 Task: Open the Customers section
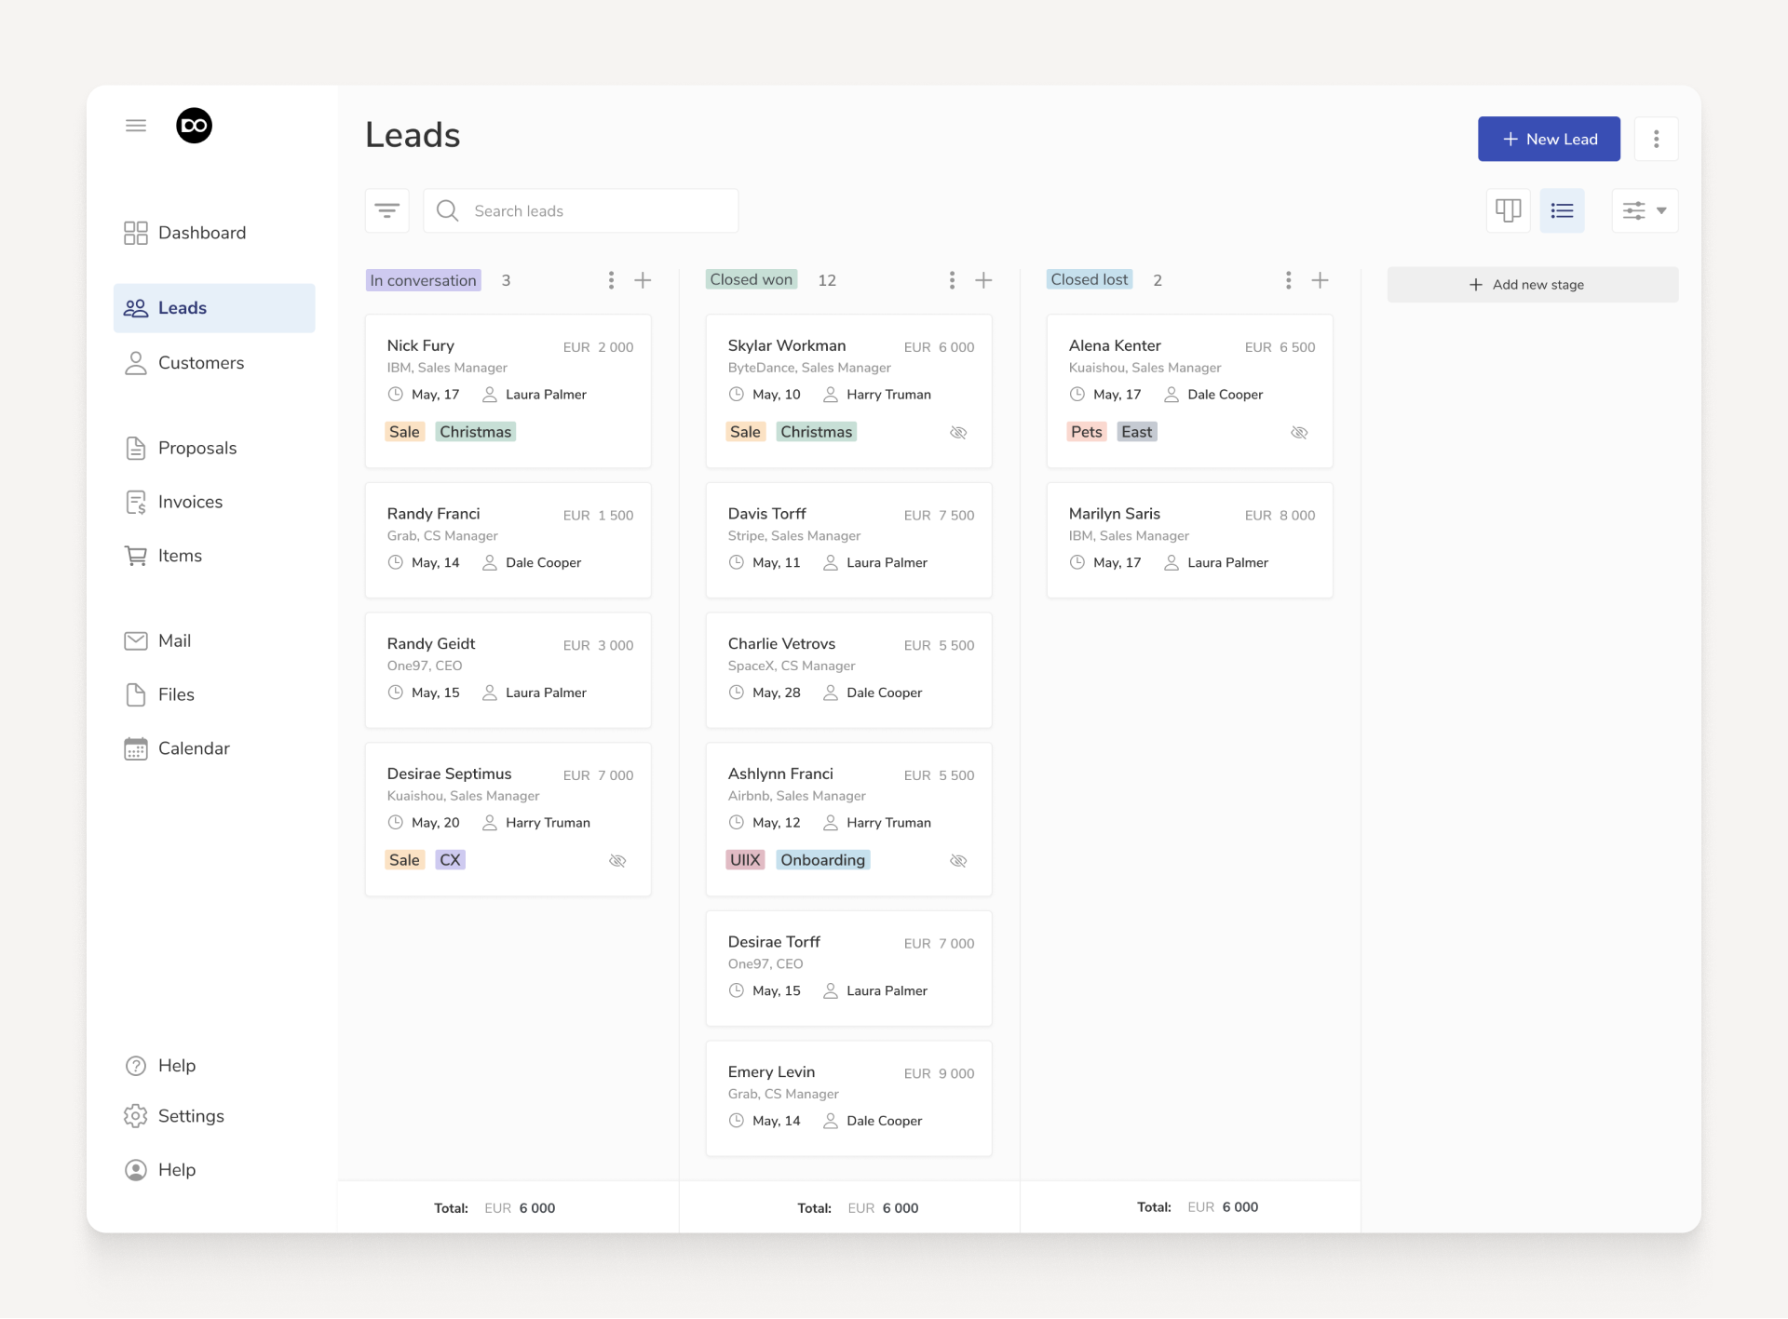point(201,362)
